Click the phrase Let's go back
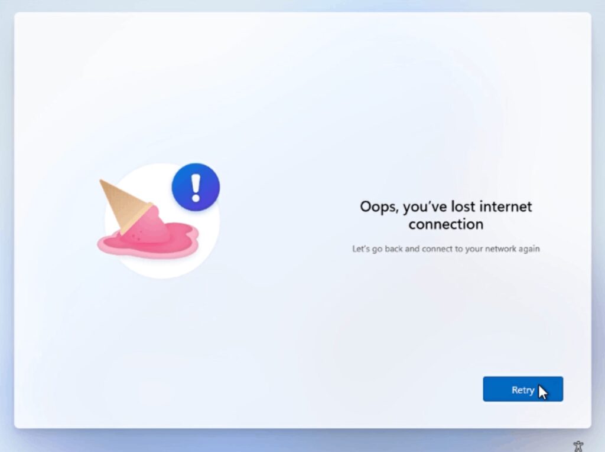 click(377, 249)
